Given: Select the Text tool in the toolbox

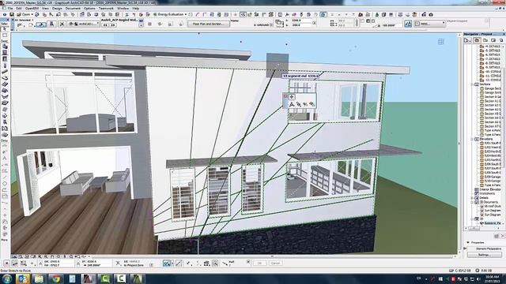Looking at the screenshot, I should (x=5, y=158).
